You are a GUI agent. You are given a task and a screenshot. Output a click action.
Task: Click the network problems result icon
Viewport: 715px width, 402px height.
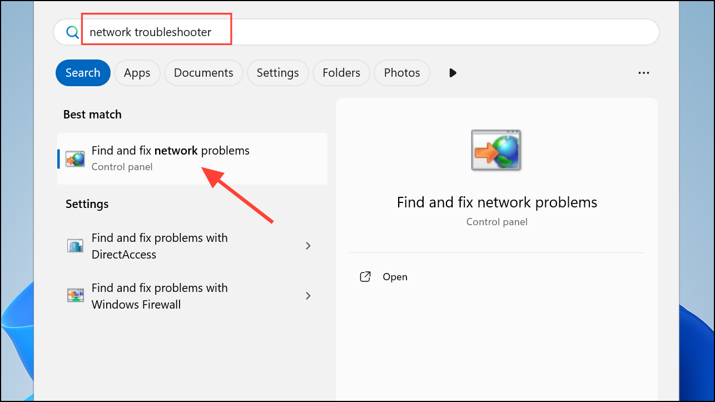tap(75, 158)
